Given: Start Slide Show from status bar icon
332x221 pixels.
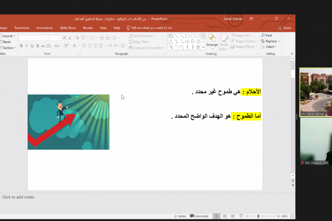Looking at the screenshot, I should [x=242, y=216].
